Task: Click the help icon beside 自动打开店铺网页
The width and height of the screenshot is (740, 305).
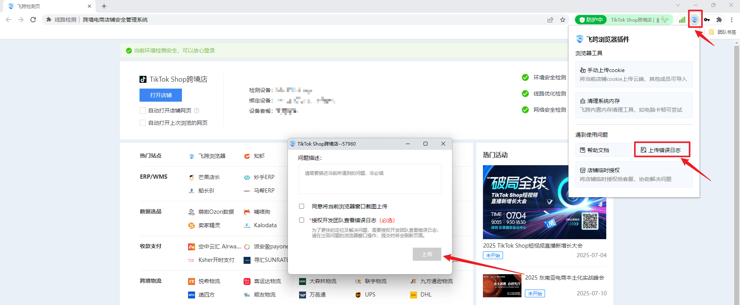Action: tap(197, 111)
